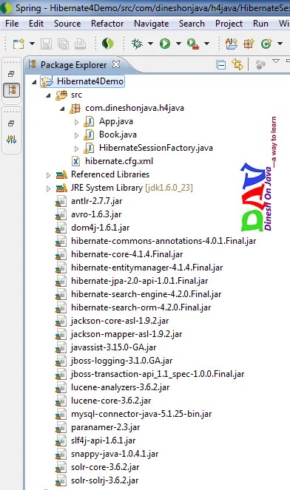Collapse the com.dineshonjava.h4java package
This screenshot has width=290, height=490.
62,109
